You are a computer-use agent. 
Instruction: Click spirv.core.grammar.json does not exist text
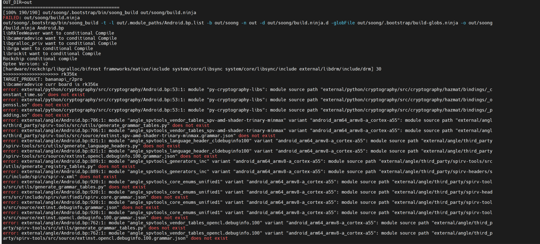coord(96,197)
